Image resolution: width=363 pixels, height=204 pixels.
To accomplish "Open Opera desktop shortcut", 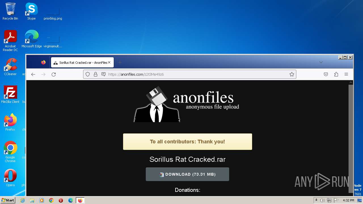I will [x=10, y=178].
